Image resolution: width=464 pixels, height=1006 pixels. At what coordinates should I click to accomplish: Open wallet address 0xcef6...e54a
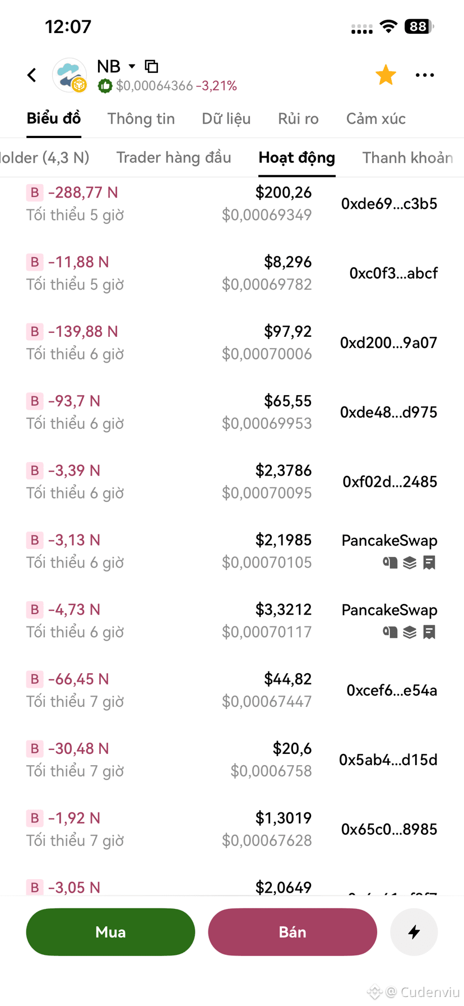pos(392,691)
